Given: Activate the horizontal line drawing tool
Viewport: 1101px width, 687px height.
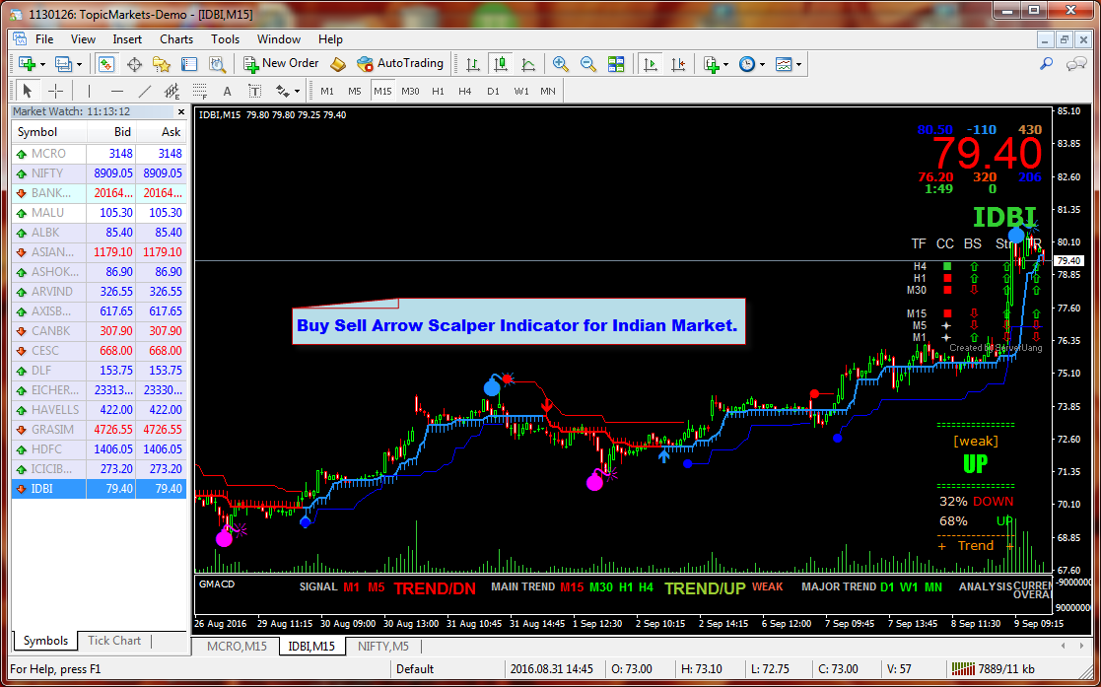Looking at the screenshot, I should 117,91.
